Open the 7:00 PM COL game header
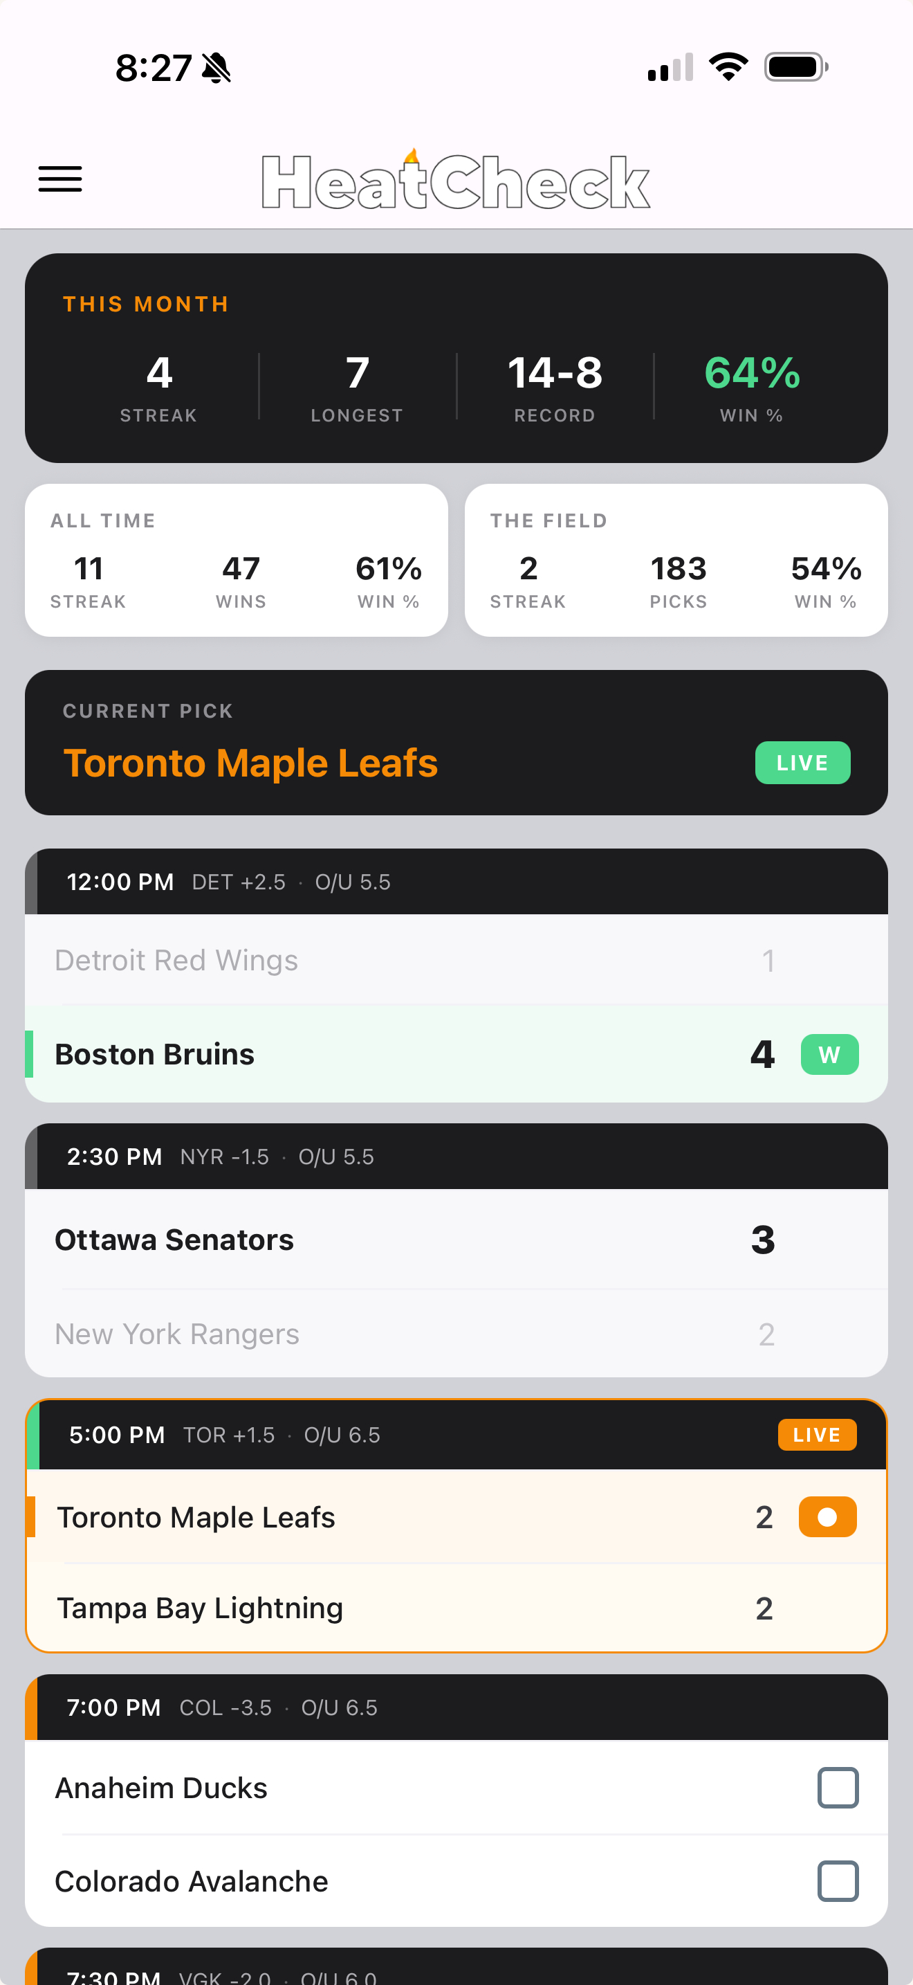Image resolution: width=913 pixels, height=1985 pixels. pos(456,1707)
